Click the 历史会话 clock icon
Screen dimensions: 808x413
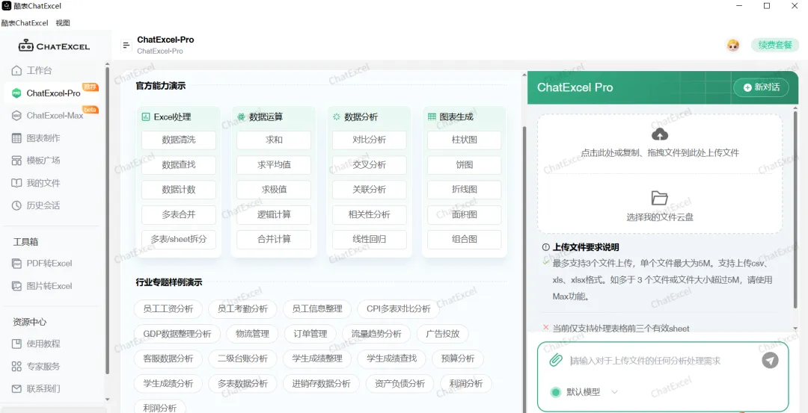tap(17, 205)
